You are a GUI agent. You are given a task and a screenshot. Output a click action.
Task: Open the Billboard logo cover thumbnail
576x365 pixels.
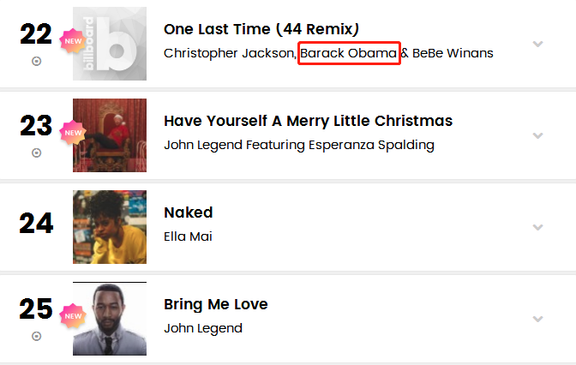coord(110,44)
